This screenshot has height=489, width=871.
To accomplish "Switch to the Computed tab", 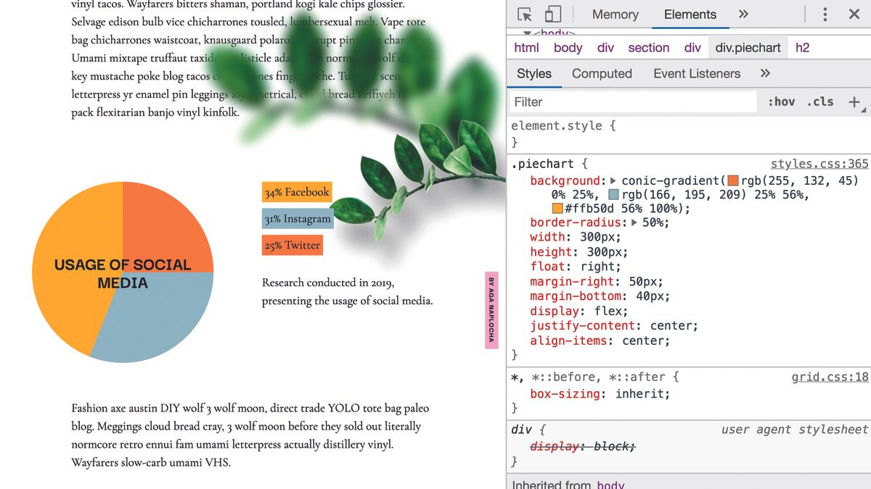I will pos(600,73).
